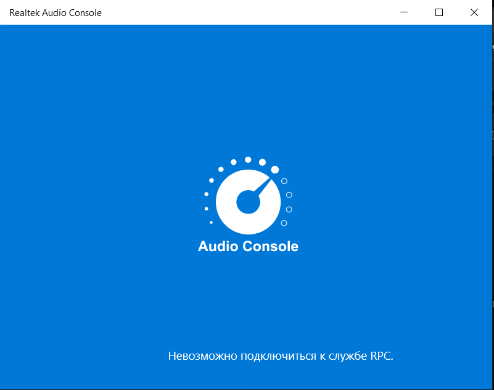The width and height of the screenshot is (494, 390).
Task: Minimize the Realtek Audio Console window
Action: (404, 12)
